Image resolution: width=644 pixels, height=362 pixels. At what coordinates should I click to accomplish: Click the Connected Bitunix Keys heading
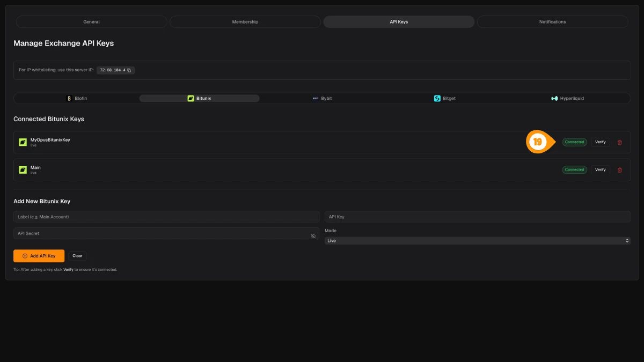(x=49, y=119)
